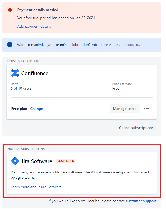Click the Jira Software logo icon
Screen dimensions: 166x209
tap(15, 161)
